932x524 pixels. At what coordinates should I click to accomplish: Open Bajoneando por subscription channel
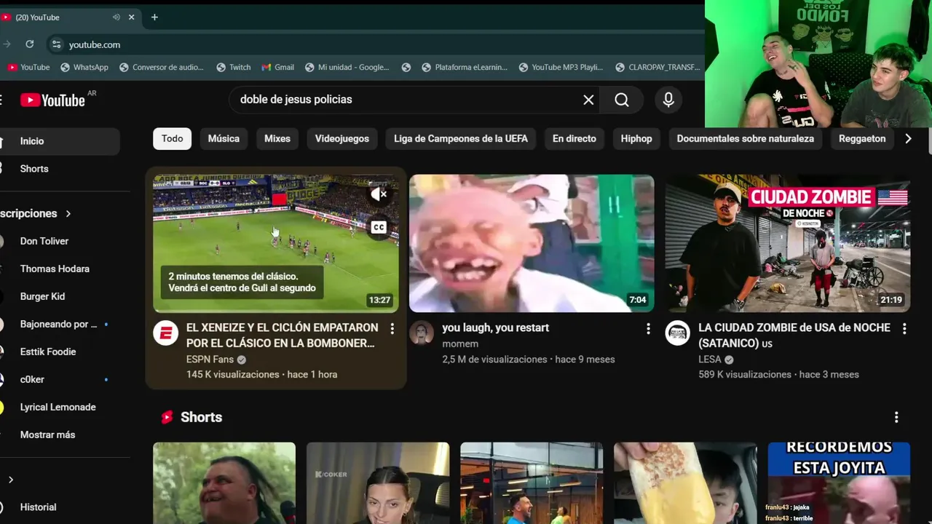(60, 324)
